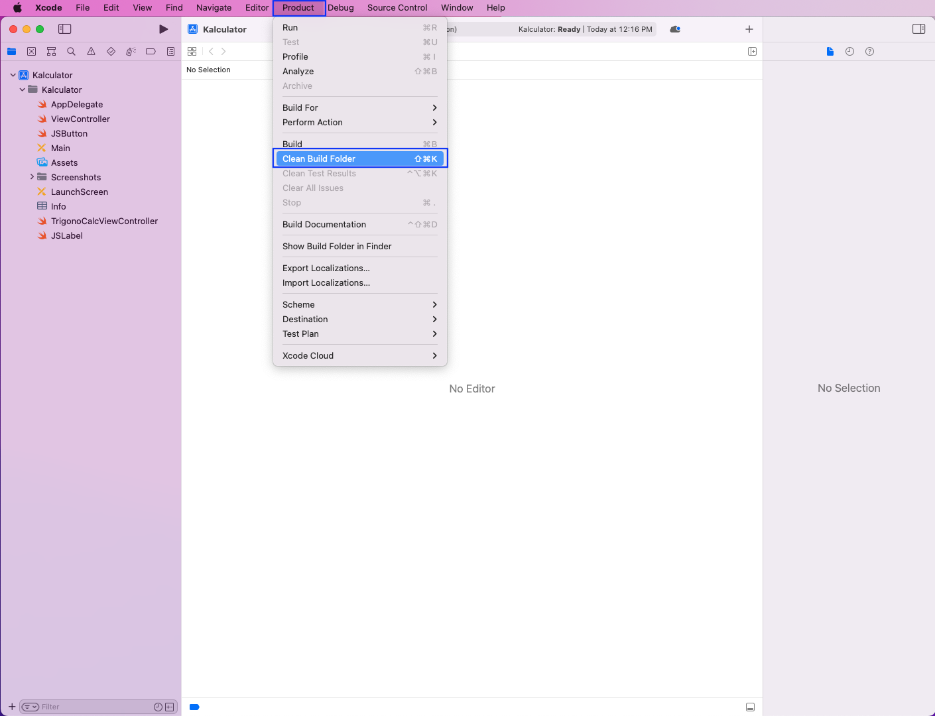Open Build For submenu

click(360, 107)
